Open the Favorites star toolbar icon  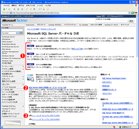(31, 9)
